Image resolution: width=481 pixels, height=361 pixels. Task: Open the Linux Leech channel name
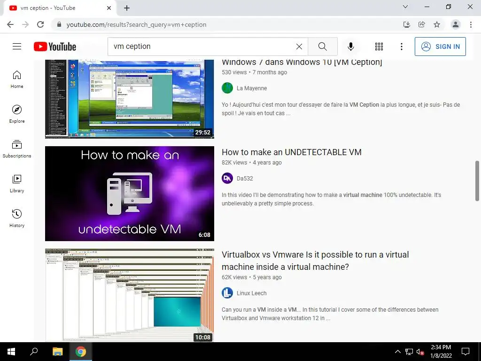(251, 293)
